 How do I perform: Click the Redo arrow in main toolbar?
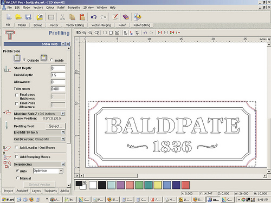coord(104,17)
